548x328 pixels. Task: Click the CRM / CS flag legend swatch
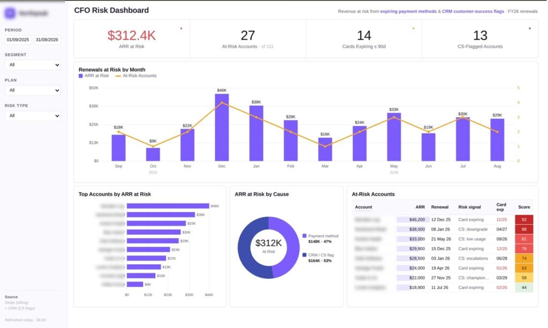pyautogui.click(x=305, y=255)
